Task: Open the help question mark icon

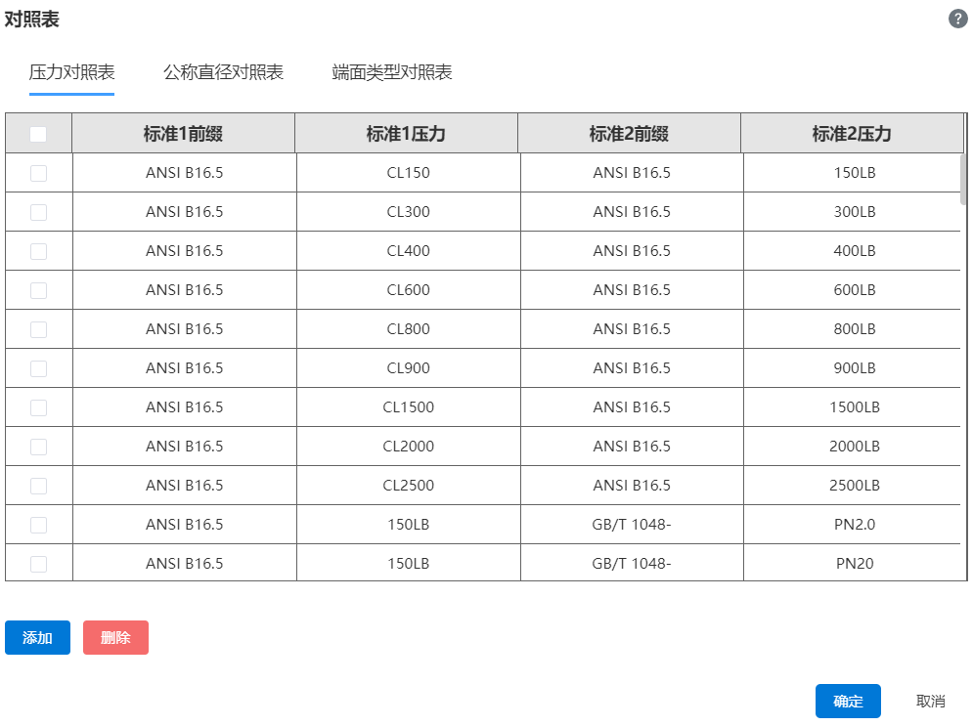Action: tap(957, 20)
